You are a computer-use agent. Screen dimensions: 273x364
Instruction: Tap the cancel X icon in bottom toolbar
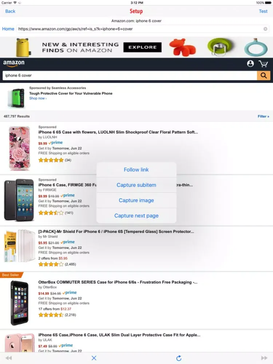[x=94, y=358]
